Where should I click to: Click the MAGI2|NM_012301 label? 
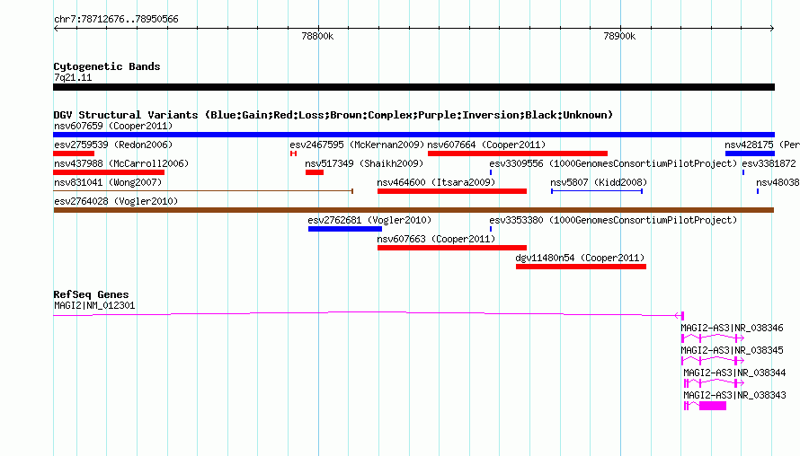(94, 306)
